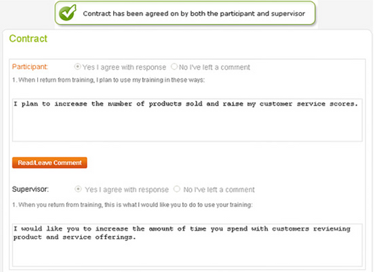The image size is (374, 272).
Task: Click inside the supervisor expectations text box
Action: pos(187,245)
